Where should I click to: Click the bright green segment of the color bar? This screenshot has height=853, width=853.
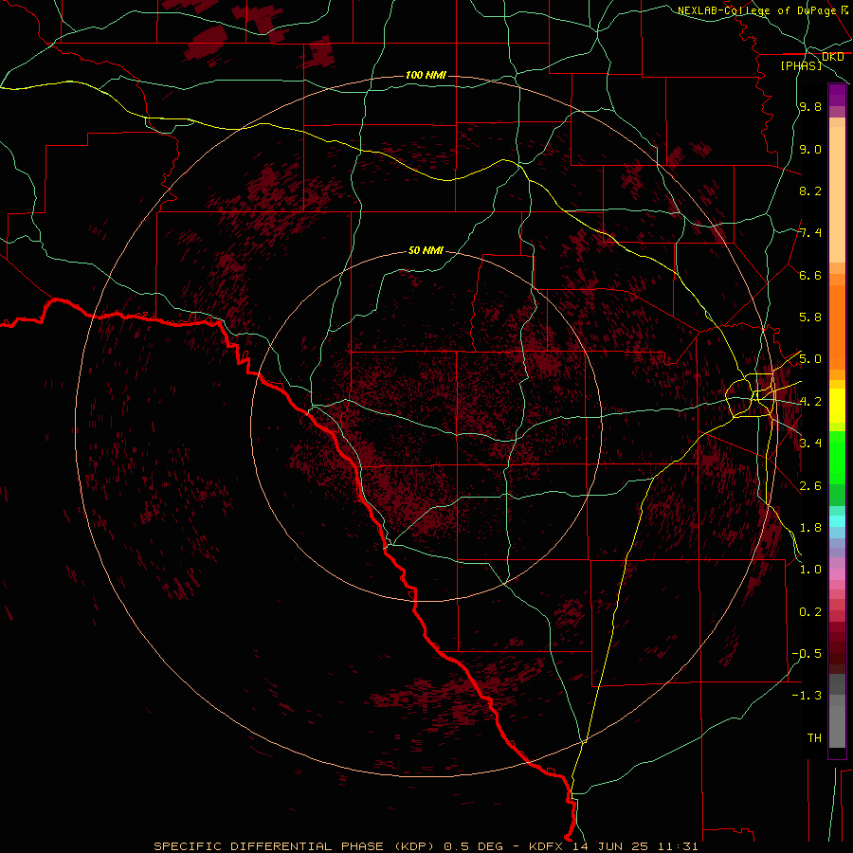tap(837, 457)
